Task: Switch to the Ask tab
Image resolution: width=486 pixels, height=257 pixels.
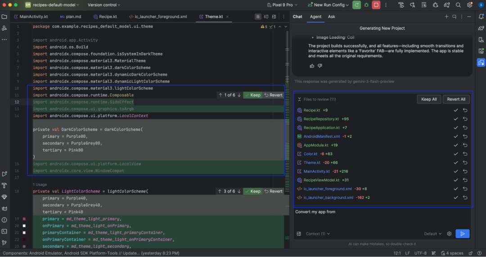Action: (x=331, y=17)
